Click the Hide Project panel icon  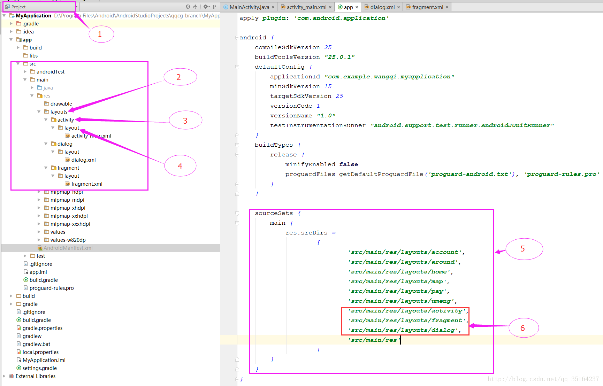pyautogui.click(x=215, y=7)
